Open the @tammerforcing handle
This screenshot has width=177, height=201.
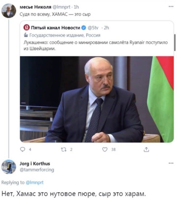37,170
